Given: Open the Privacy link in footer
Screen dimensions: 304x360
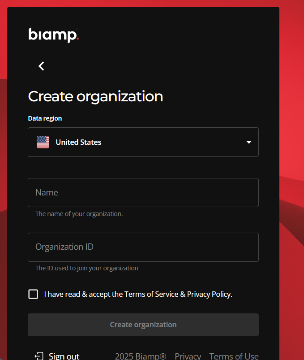Looking at the screenshot, I should (x=188, y=356).
